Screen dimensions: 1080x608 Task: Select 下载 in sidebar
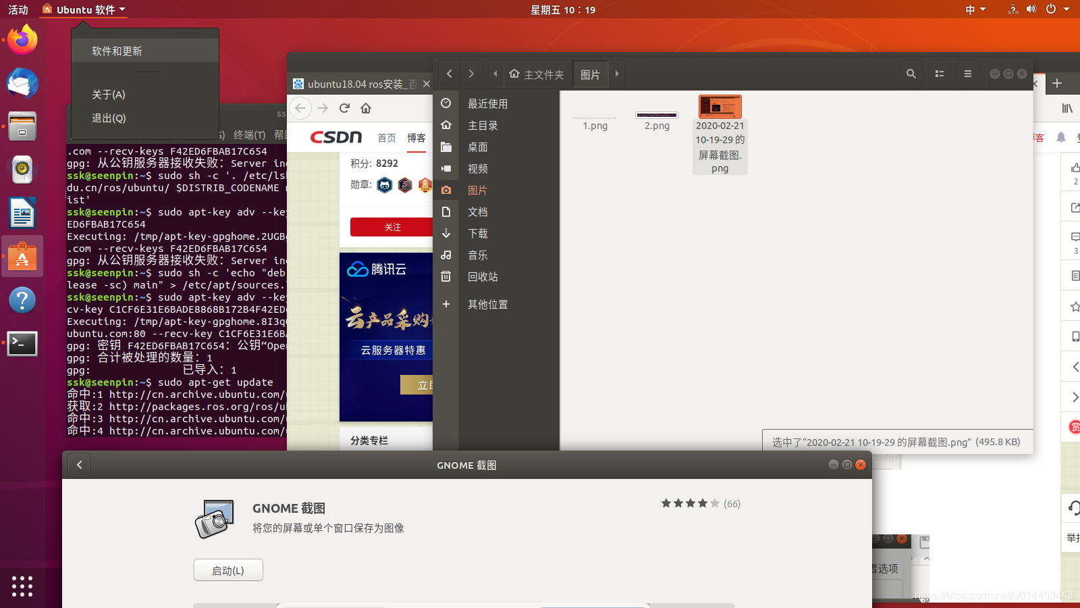496,234
